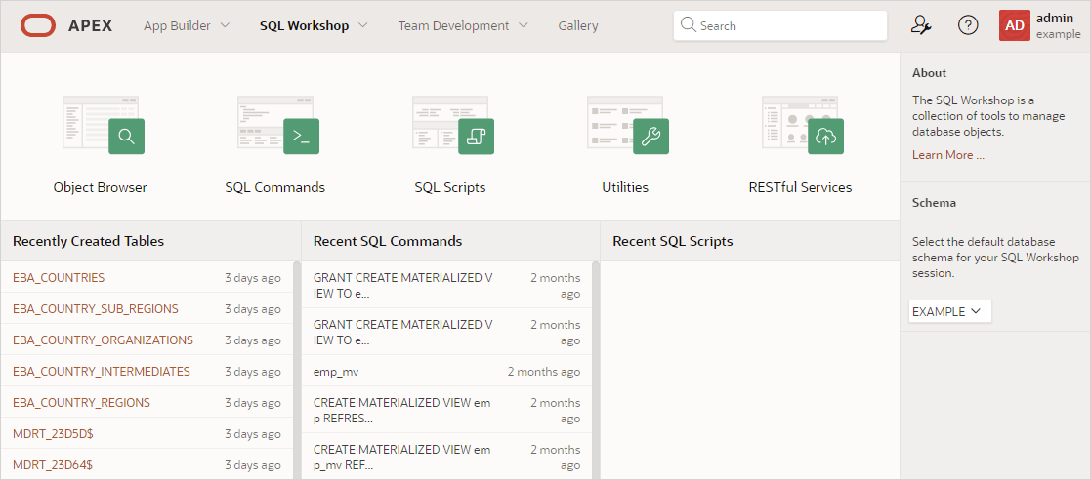Click the About heading
This screenshot has width=1091, height=480.
click(x=929, y=73)
